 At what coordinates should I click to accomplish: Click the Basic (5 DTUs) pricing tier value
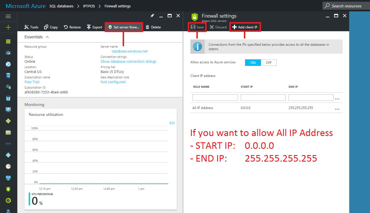pos(112,72)
